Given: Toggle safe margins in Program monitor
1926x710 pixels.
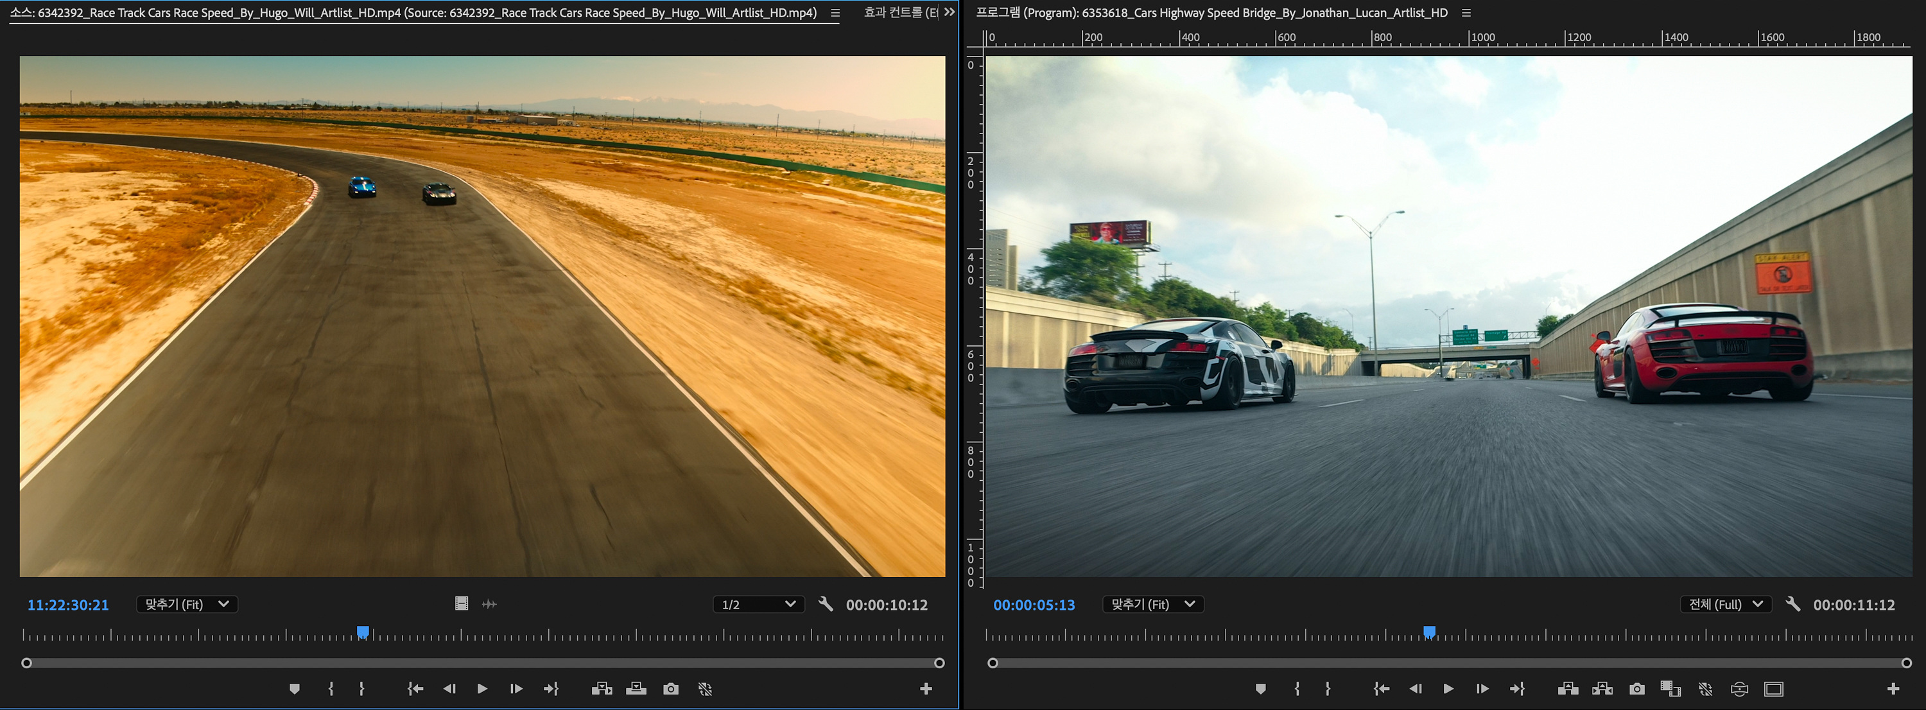Looking at the screenshot, I should coord(1773,688).
